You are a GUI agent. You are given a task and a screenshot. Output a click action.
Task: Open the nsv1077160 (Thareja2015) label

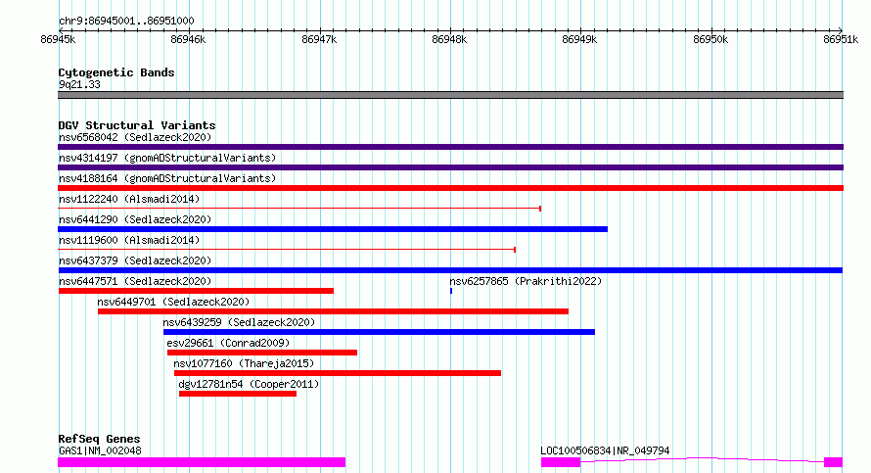pyautogui.click(x=244, y=363)
